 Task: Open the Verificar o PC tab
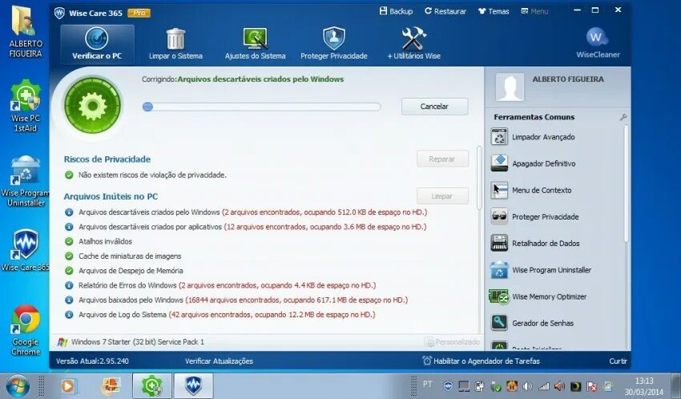pos(97,44)
